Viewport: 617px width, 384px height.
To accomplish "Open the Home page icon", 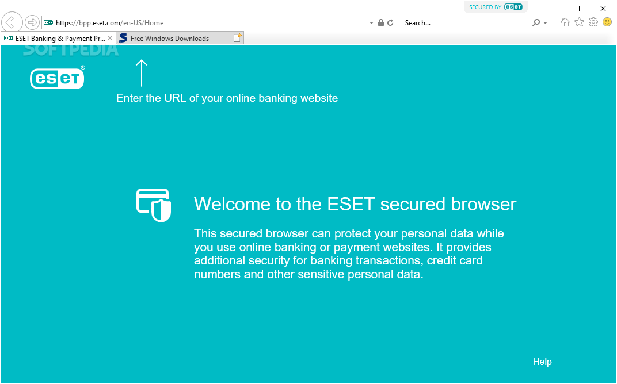I will [565, 22].
